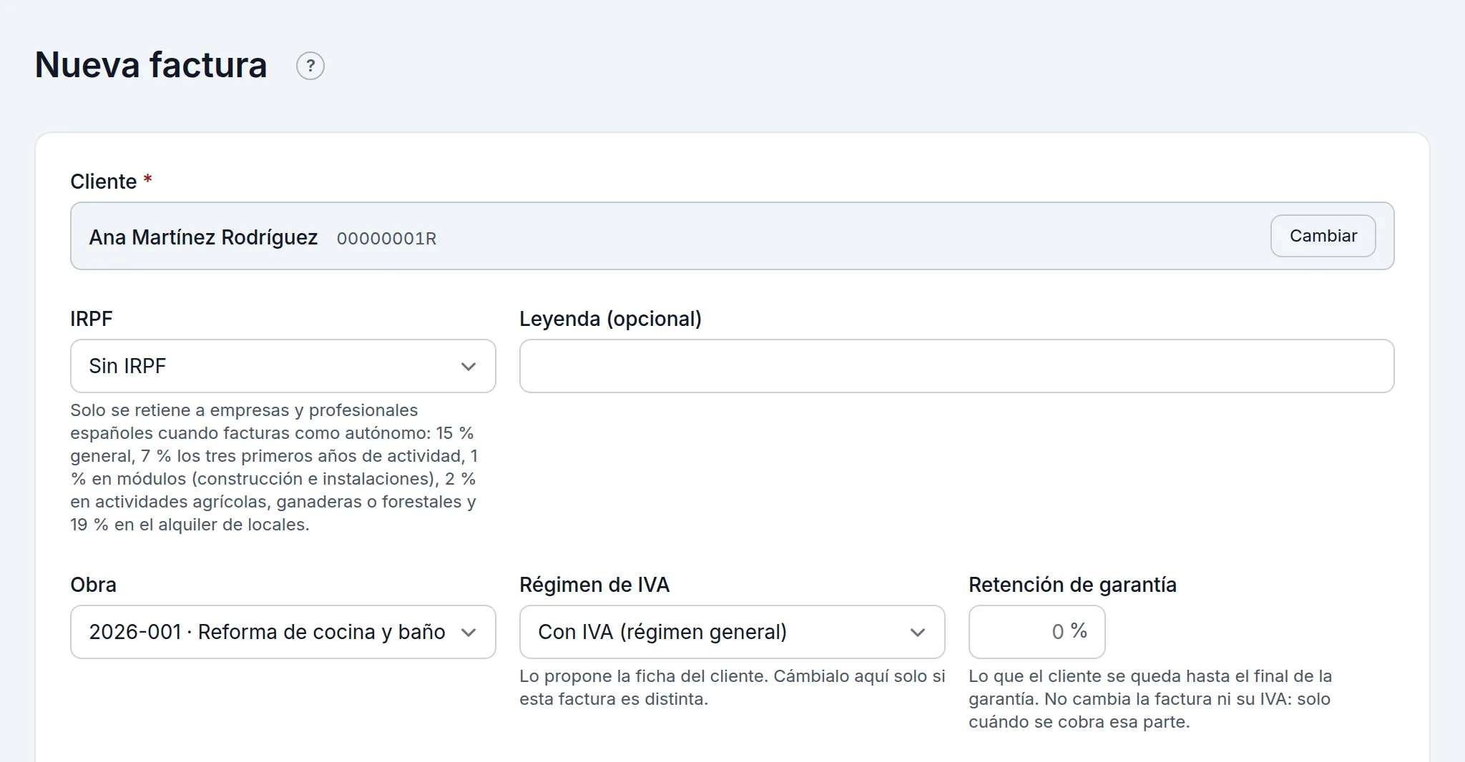
Task: Click the Retención de garantía percentage field
Action: tap(1037, 632)
